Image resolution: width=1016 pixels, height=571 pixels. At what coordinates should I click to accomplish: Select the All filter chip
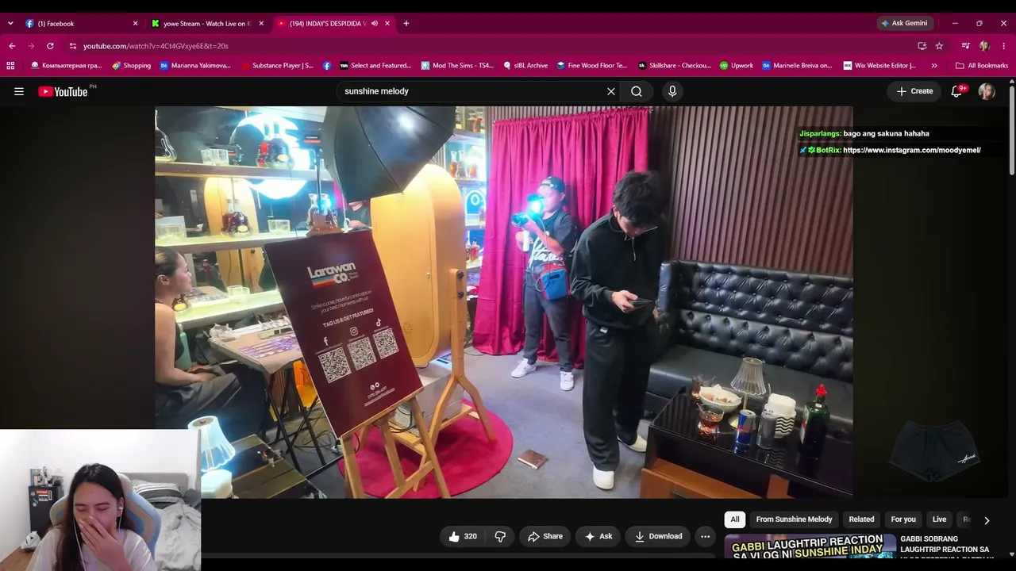(x=735, y=519)
